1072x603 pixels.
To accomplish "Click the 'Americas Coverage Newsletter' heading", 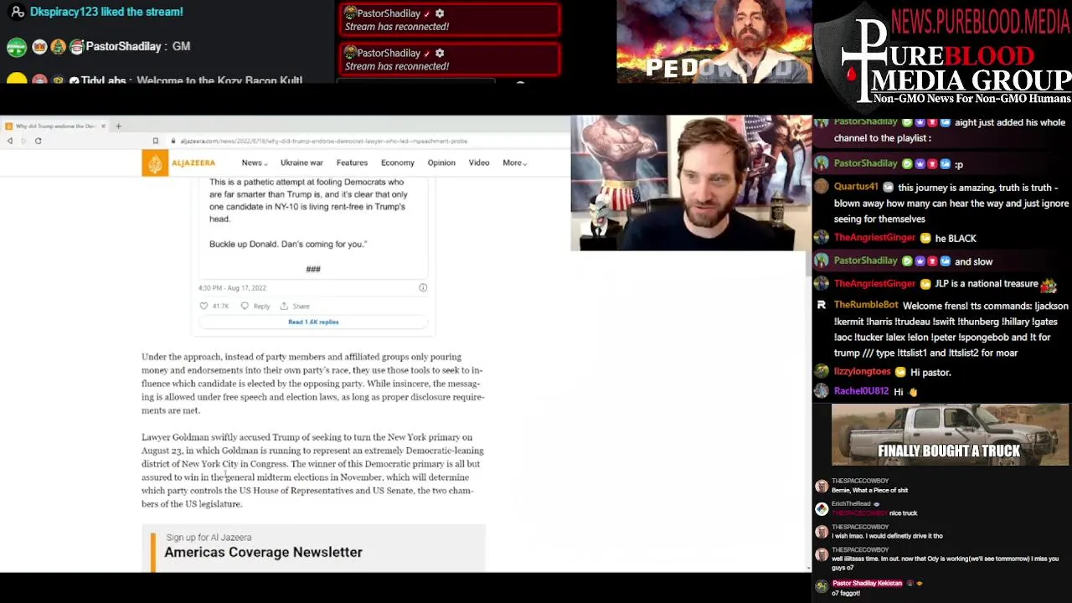I will [263, 552].
